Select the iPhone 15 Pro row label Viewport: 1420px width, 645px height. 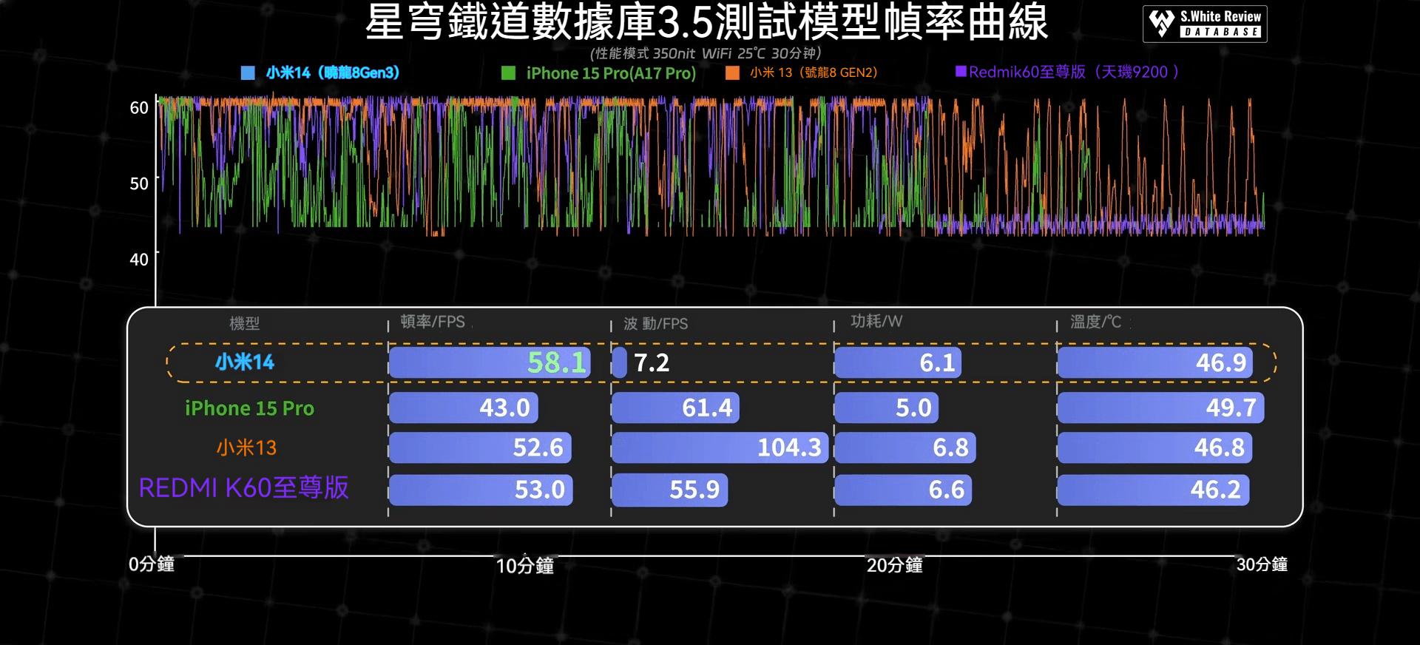(249, 408)
